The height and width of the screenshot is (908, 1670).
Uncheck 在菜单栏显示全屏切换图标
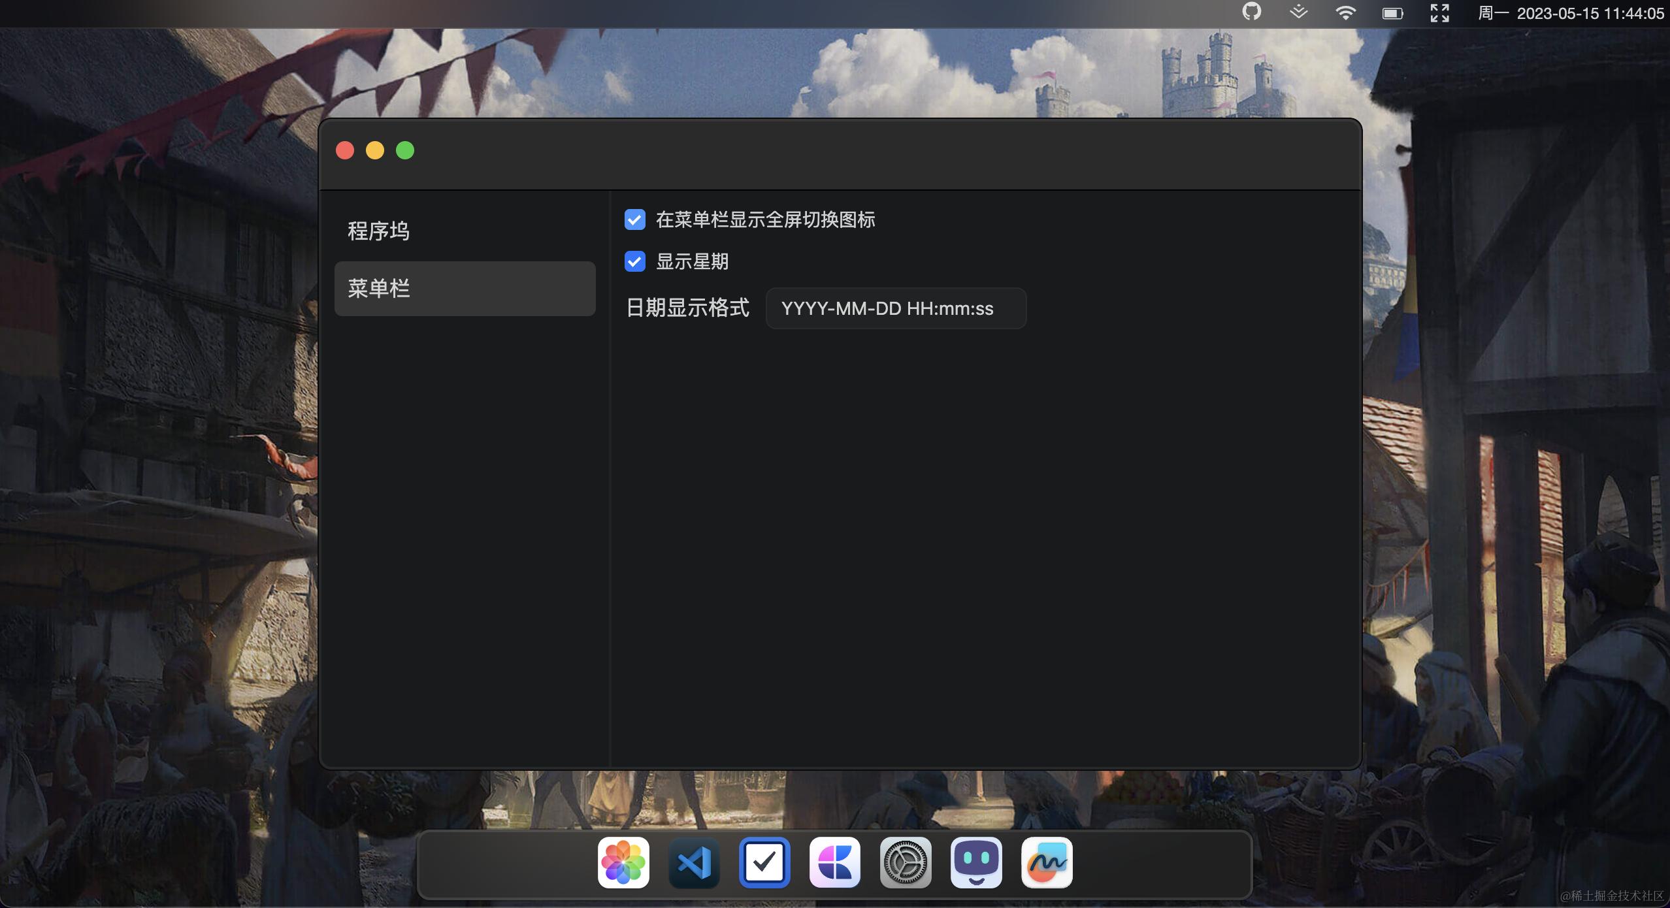pos(634,220)
